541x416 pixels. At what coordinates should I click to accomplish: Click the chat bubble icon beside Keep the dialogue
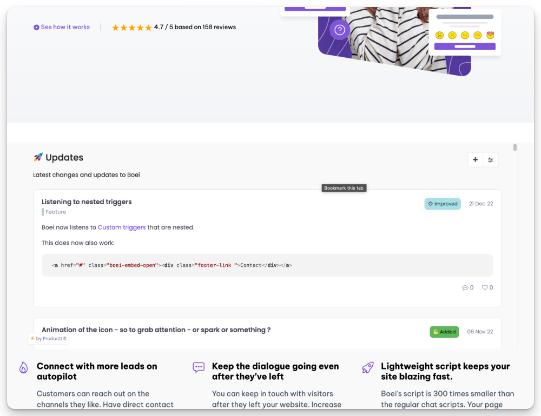[x=199, y=367]
